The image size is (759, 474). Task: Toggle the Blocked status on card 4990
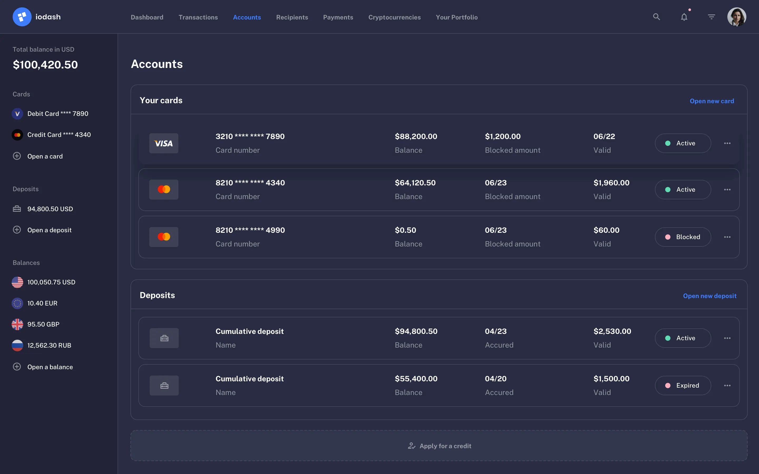coord(683,237)
